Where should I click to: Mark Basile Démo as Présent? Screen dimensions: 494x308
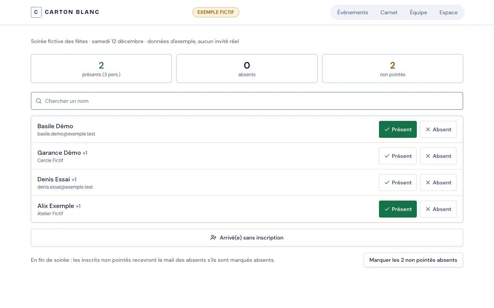[x=398, y=129]
